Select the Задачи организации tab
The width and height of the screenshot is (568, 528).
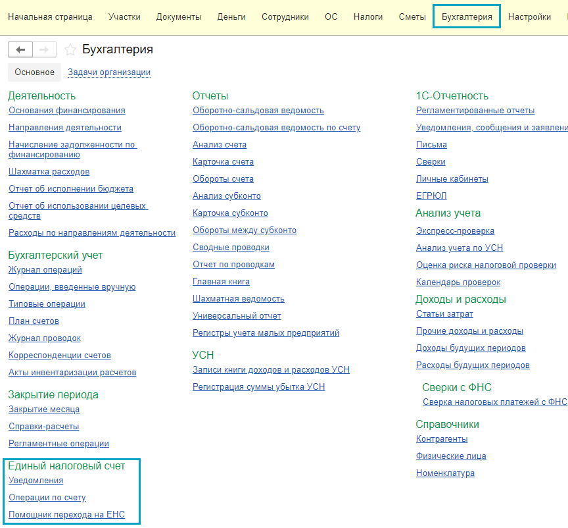(109, 72)
